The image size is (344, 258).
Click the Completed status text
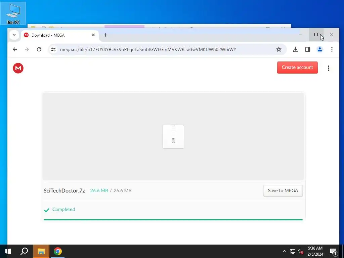63,209
